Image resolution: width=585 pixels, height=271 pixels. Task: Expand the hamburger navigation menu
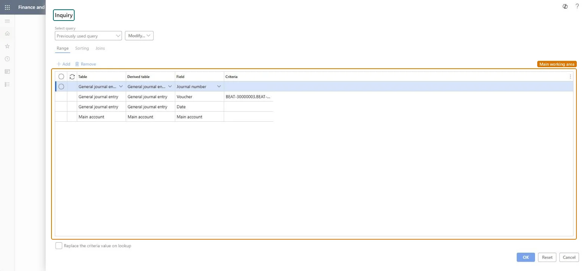click(x=7, y=21)
